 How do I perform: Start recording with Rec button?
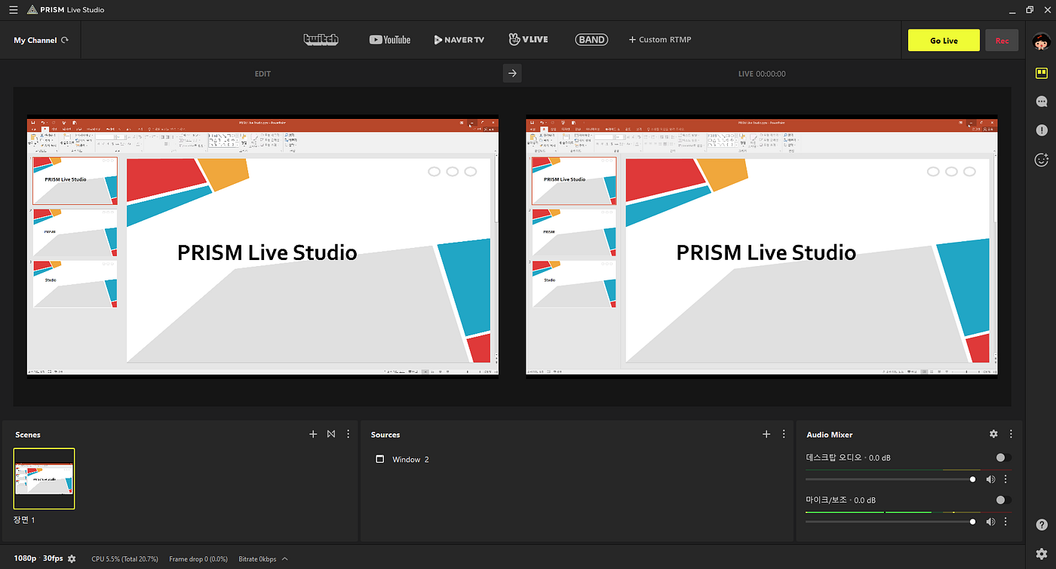(x=1002, y=41)
